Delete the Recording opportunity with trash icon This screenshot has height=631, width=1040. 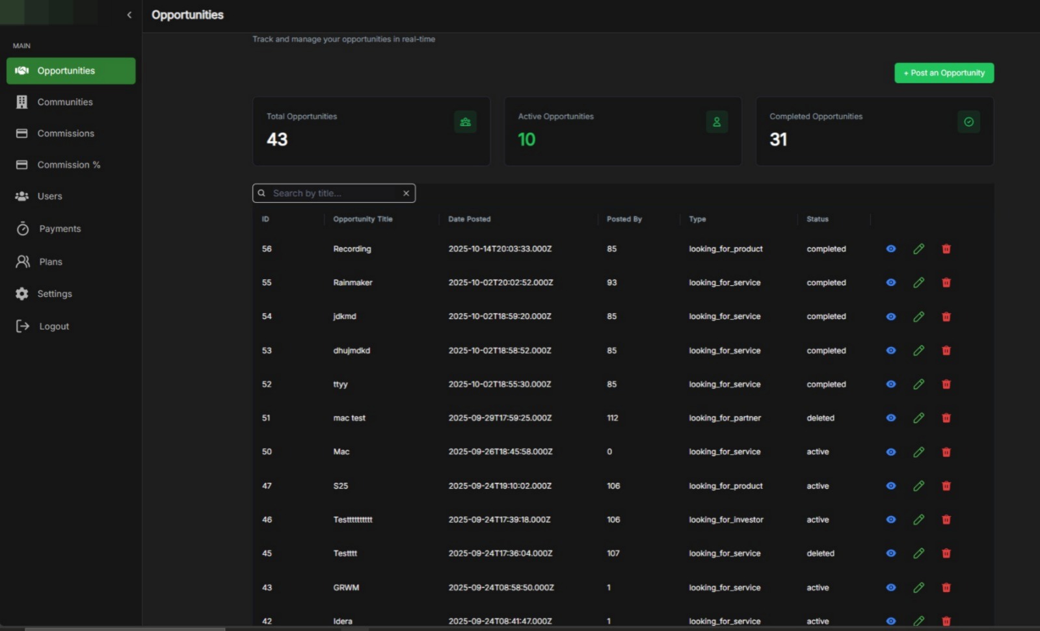pyautogui.click(x=946, y=249)
